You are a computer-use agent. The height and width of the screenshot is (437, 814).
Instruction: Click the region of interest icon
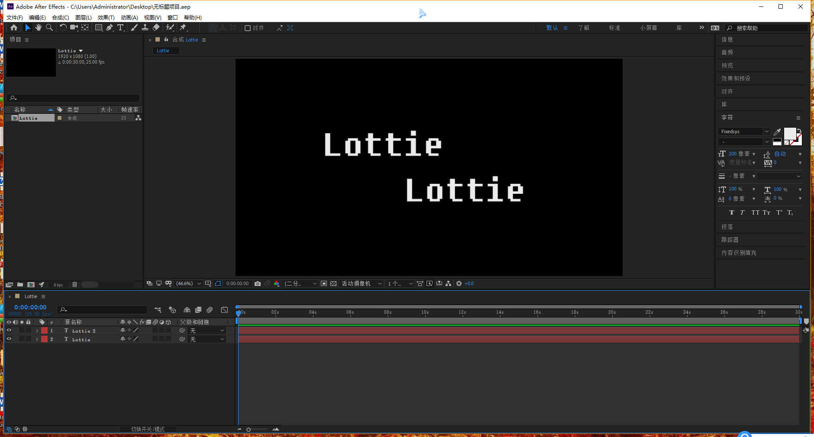(324, 284)
